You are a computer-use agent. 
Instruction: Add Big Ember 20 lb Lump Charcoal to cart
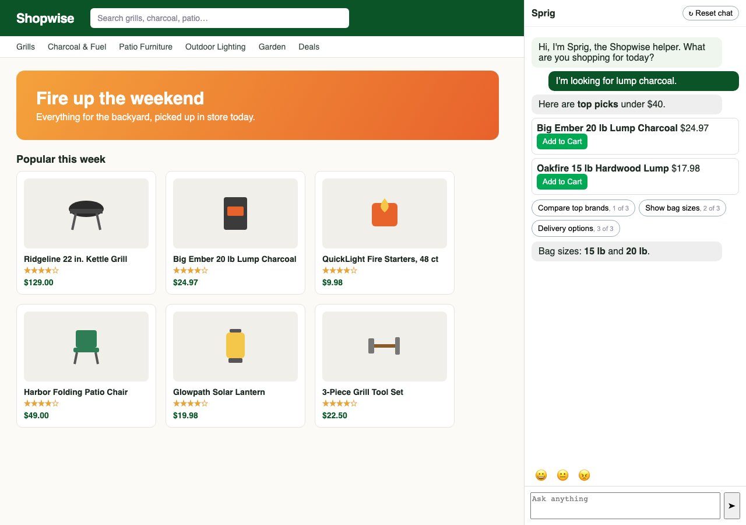[x=562, y=142]
